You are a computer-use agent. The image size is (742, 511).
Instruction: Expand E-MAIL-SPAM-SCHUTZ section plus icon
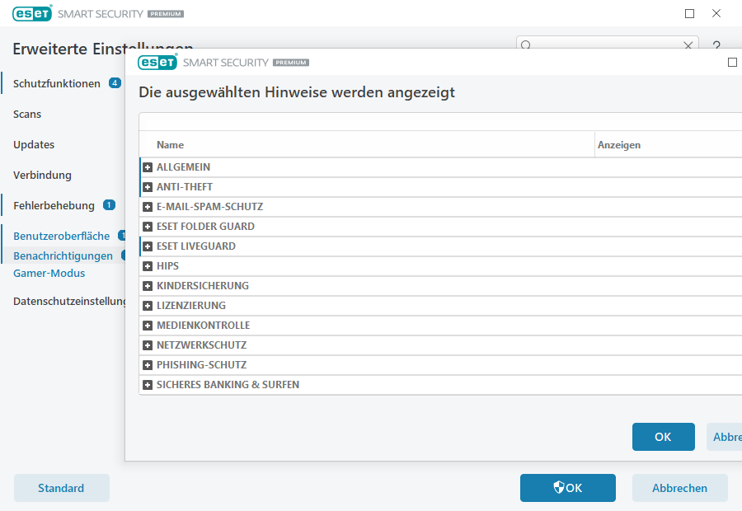pyautogui.click(x=148, y=207)
